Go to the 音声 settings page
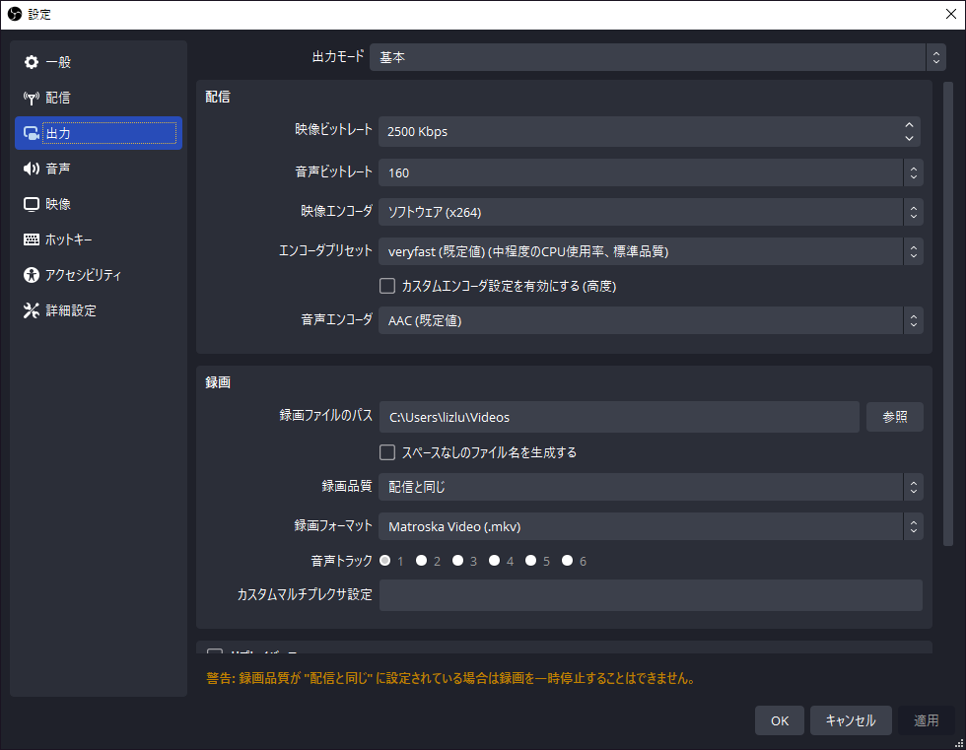Screen dimensions: 966x750 (99, 169)
